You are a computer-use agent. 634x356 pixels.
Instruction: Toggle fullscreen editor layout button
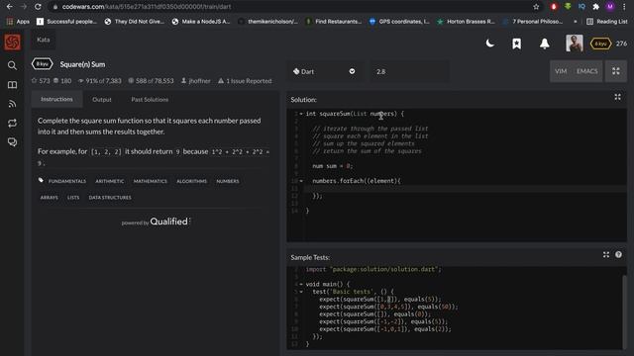[x=616, y=71]
